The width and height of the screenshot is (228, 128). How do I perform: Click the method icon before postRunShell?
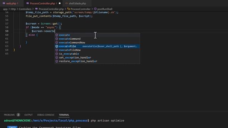pos(95,9)
